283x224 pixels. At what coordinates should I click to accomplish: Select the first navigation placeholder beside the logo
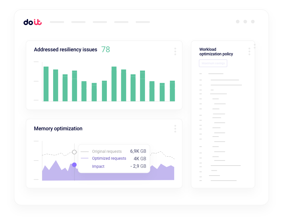pyautogui.click(x=57, y=22)
